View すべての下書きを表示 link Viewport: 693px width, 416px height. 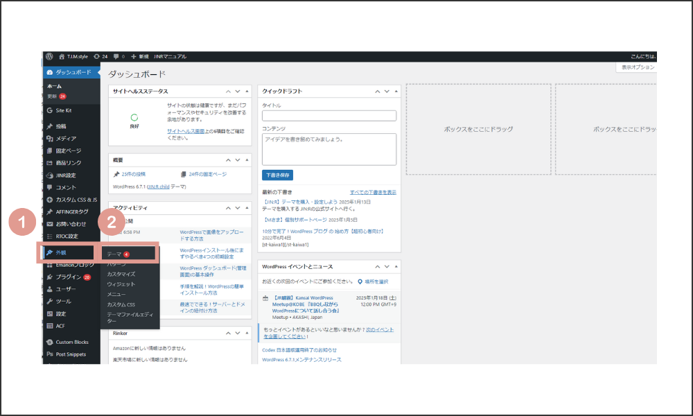[x=373, y=192]
